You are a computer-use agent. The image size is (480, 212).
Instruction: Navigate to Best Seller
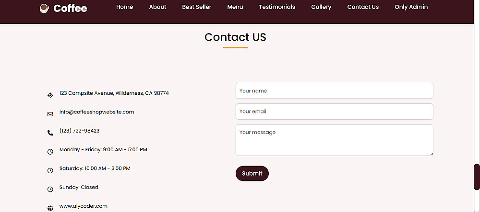197,7
